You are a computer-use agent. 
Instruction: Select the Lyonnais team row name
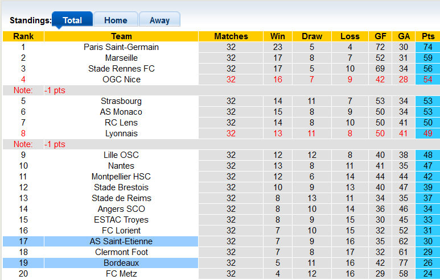[x=121, y=133]
